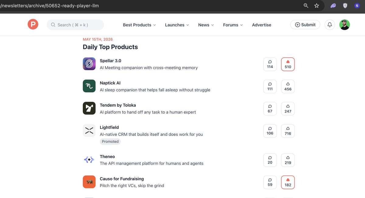Screen dimensions: 365x198
Task: Click the 'Daily Top Products' heading
Action: click(x=110, y=47)
